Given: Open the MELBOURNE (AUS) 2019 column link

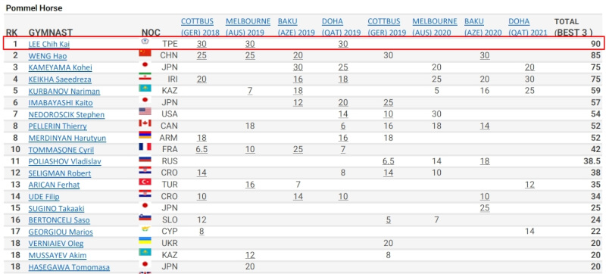Looking at the screenshot, I should [248, 27].
